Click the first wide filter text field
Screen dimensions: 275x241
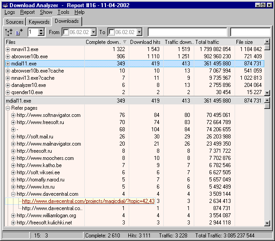click(188, 32)
